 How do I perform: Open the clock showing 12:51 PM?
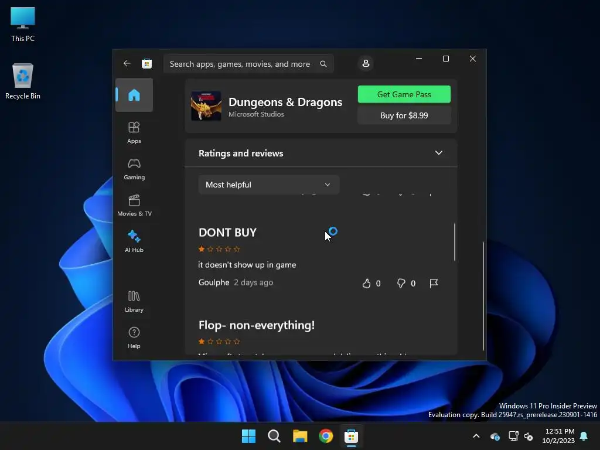click(558, 436)
